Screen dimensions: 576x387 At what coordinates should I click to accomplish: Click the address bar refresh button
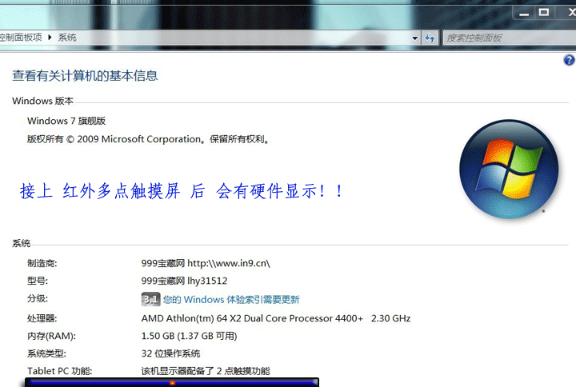coord(430,38)
